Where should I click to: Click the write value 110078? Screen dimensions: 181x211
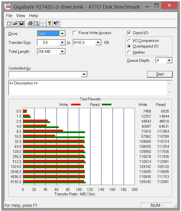145,157
